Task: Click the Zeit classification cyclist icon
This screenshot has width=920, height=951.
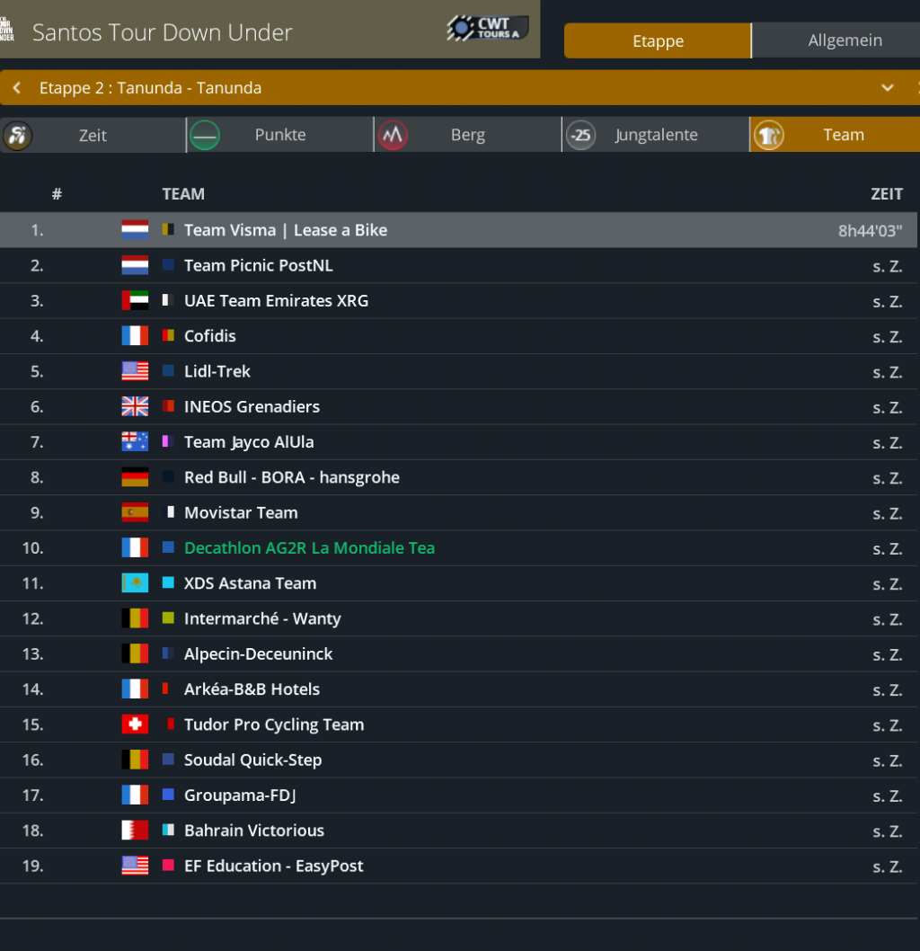Action: point(17,136)
